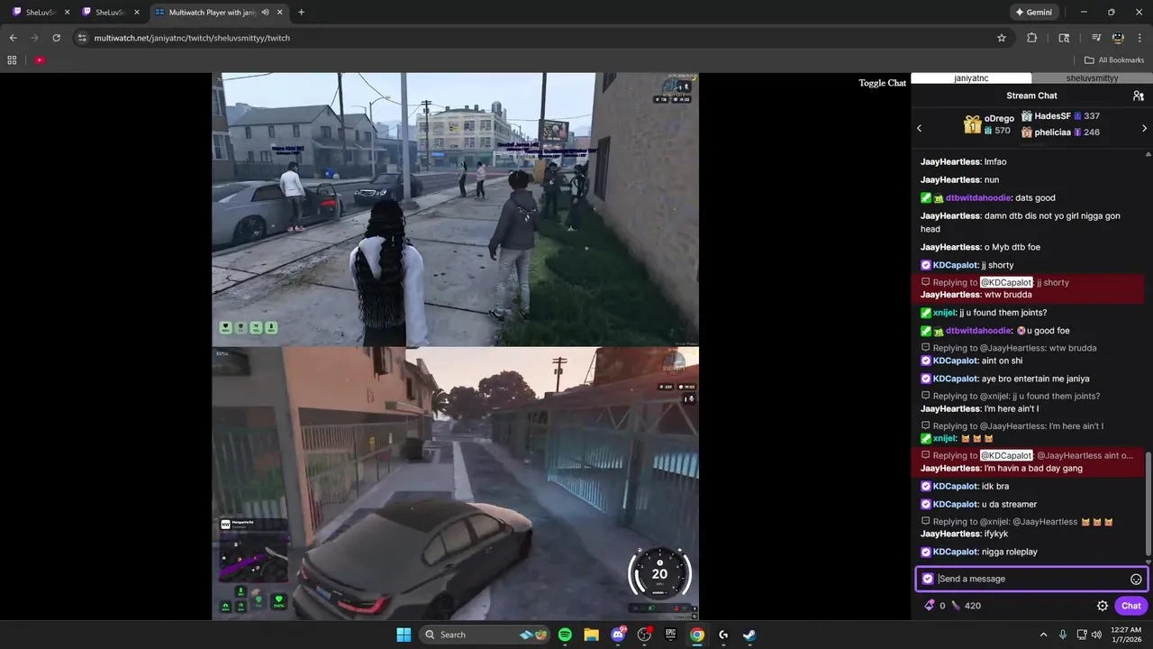
Task: Click the bottom sheluvsmittyy stream video
Action: 455,483
